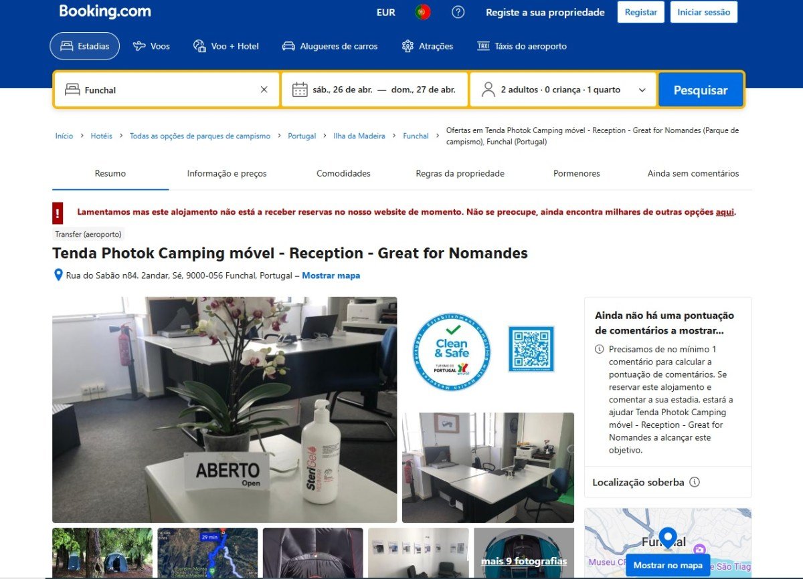803x579 pixels.
Task: Change currency via EUR button
Action: click(386, 13)
